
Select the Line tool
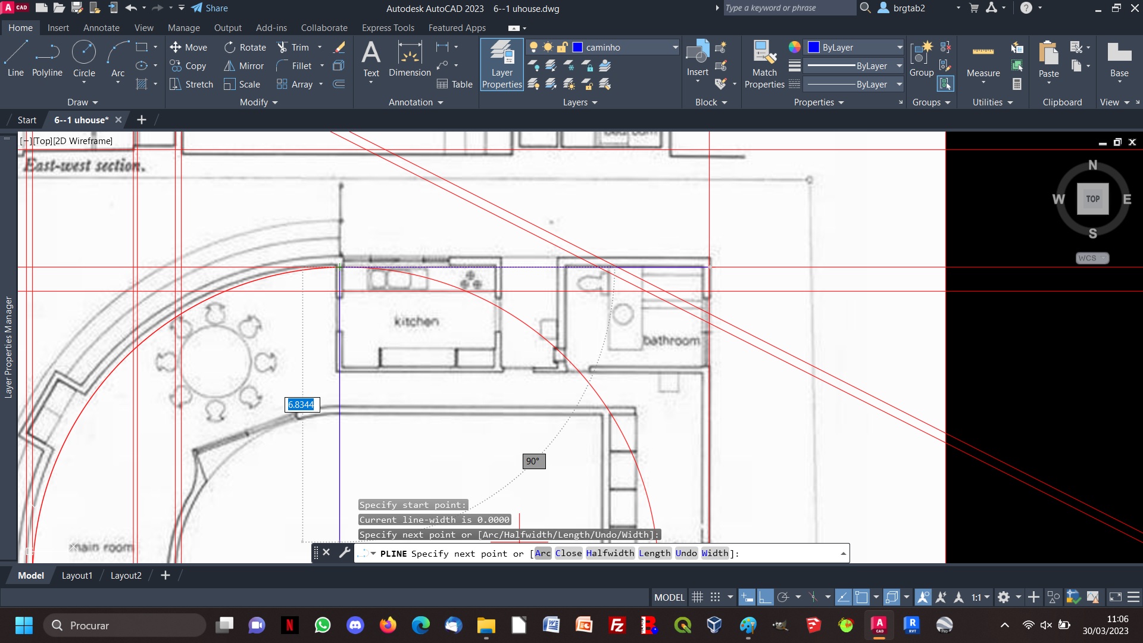click(15, 59)
